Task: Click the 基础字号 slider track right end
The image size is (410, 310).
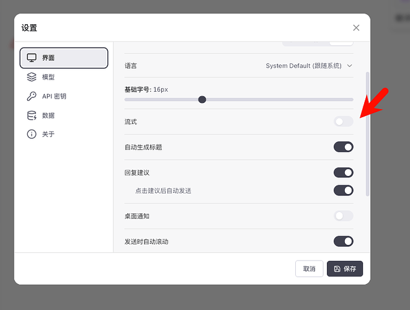Action: point(352,100)
